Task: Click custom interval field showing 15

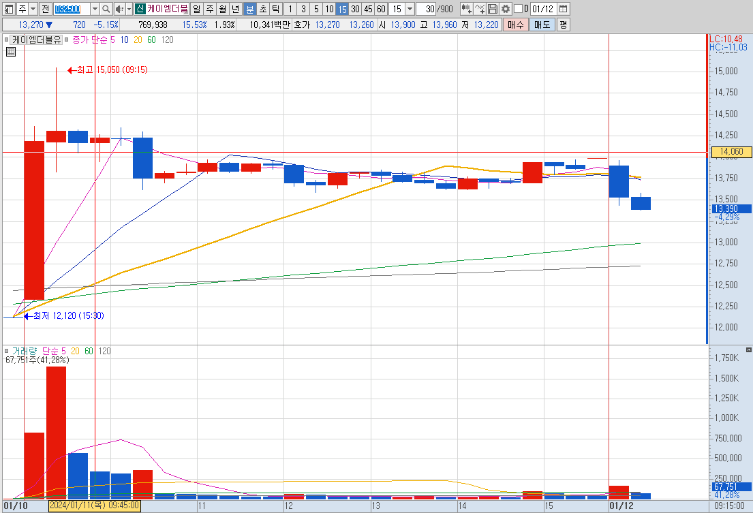Action: point(397,9)
